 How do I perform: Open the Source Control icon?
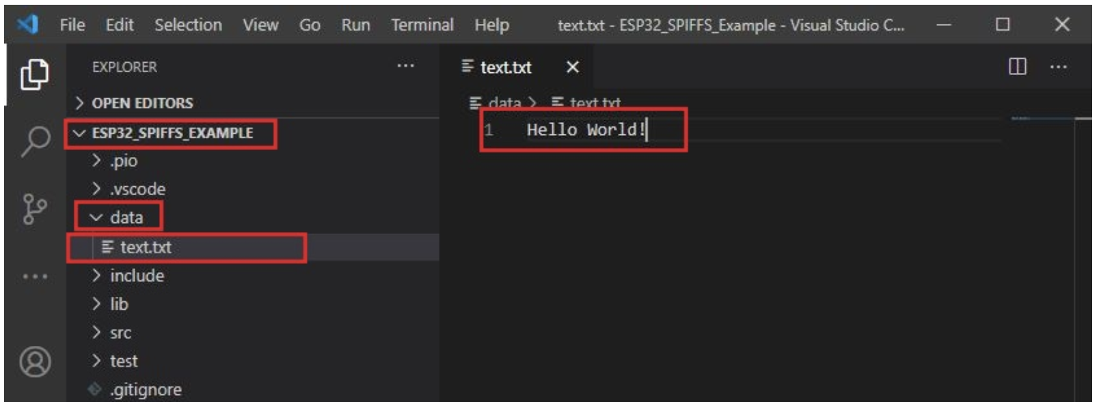tap(34, 209)
